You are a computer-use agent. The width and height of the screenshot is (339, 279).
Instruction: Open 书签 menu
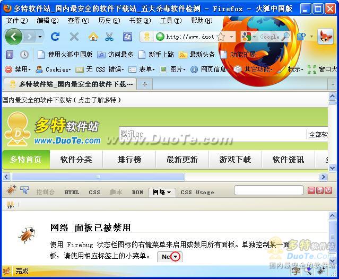coord(140,21)
